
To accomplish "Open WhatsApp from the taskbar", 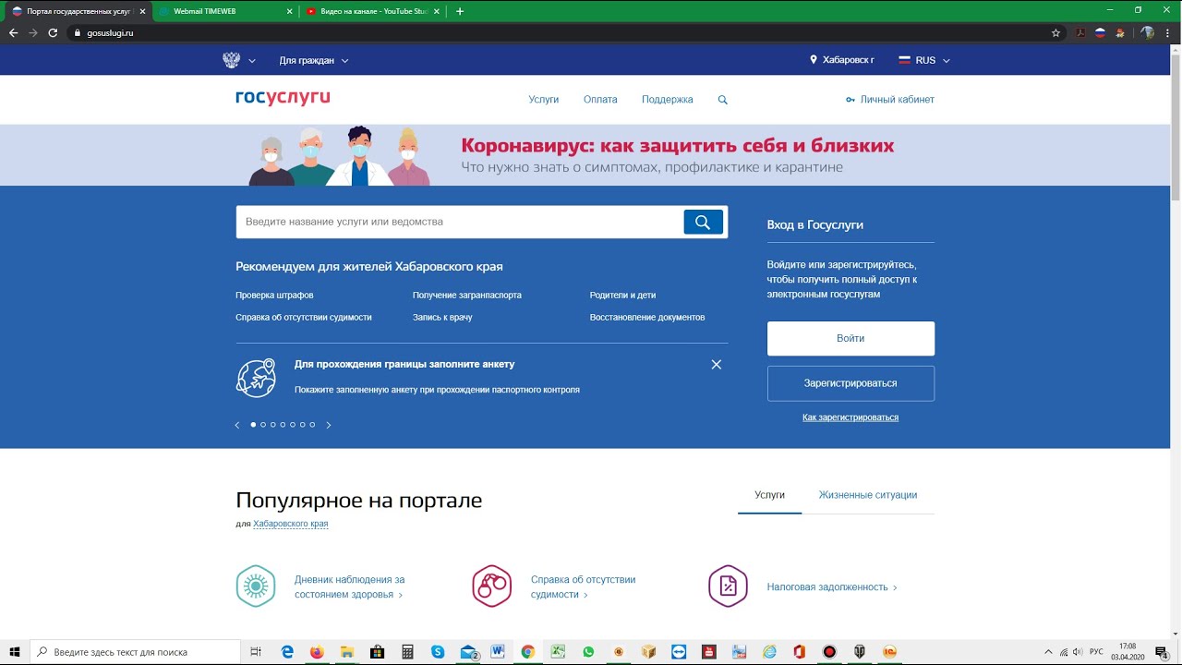I will (588, 652).
